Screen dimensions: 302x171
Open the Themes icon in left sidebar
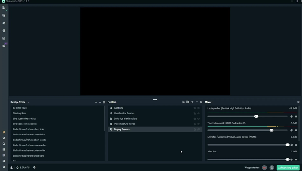click(x=4, y=23)
